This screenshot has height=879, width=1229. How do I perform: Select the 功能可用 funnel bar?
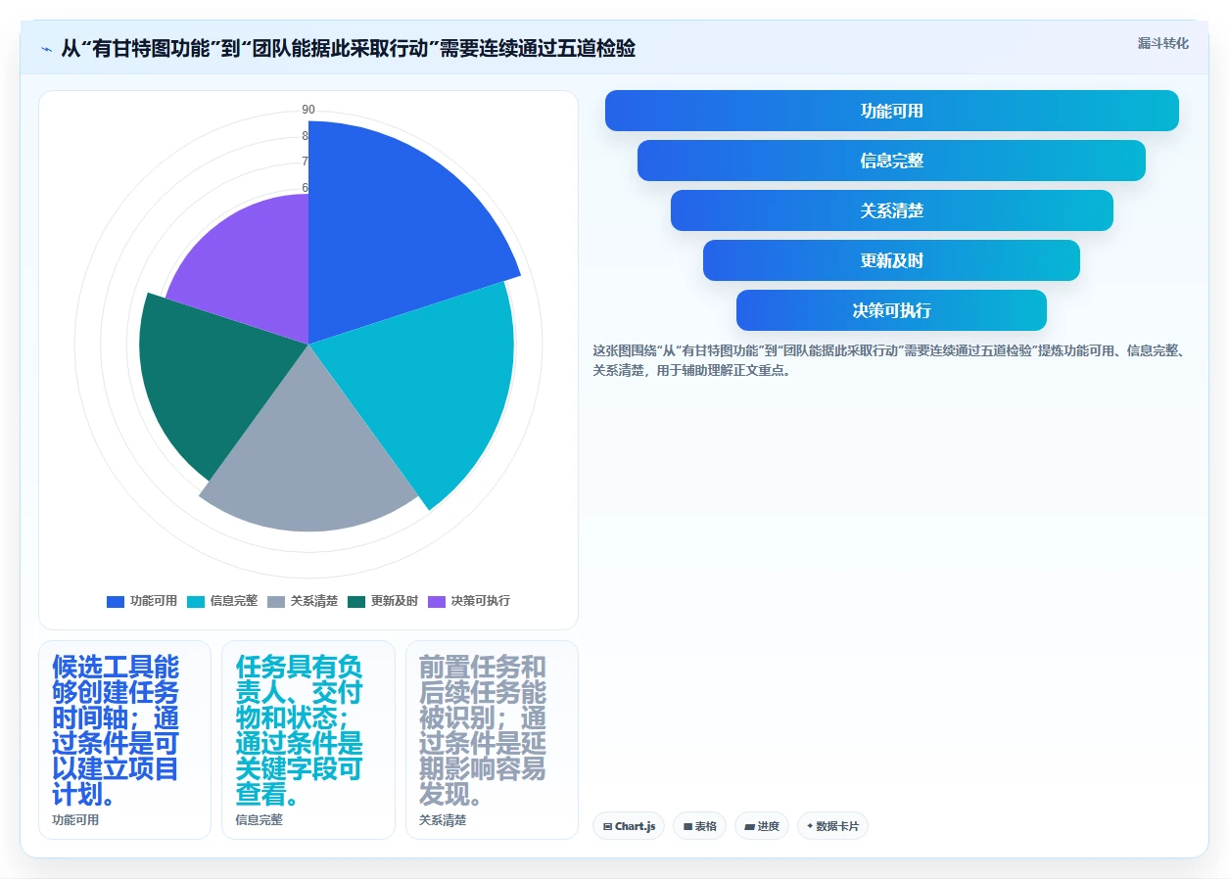coord(891,111)
